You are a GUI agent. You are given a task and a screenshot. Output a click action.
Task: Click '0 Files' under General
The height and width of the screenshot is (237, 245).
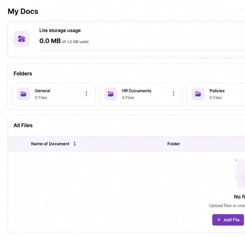tap(41, 98)
